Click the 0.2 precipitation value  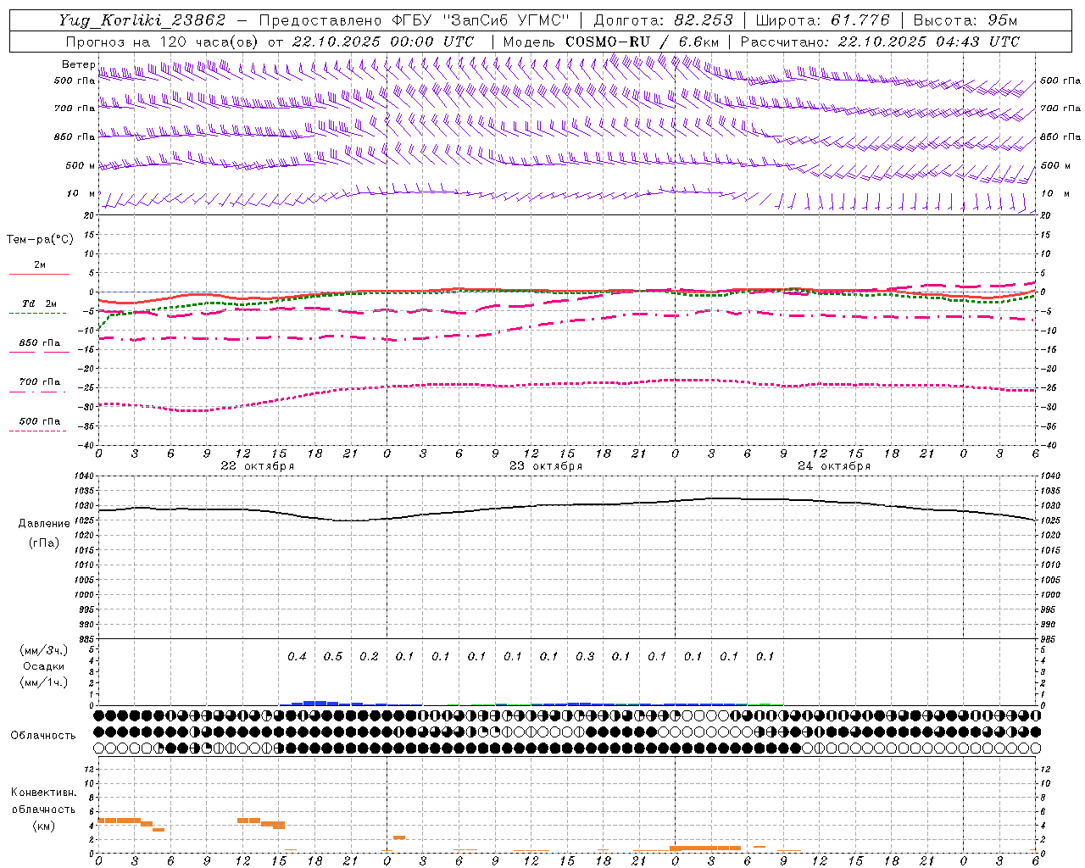(x=369, y=656)
